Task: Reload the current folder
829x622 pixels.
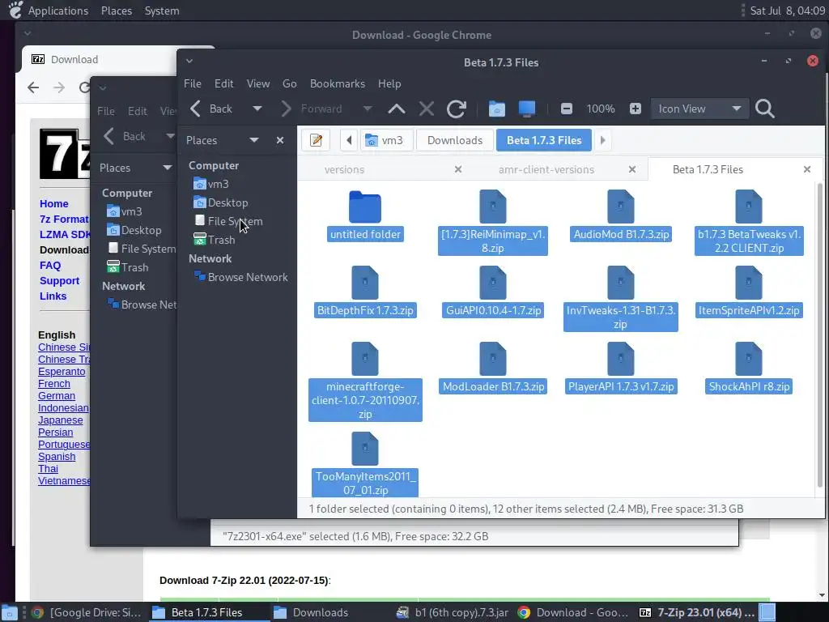Action: (x=457, y=109)
